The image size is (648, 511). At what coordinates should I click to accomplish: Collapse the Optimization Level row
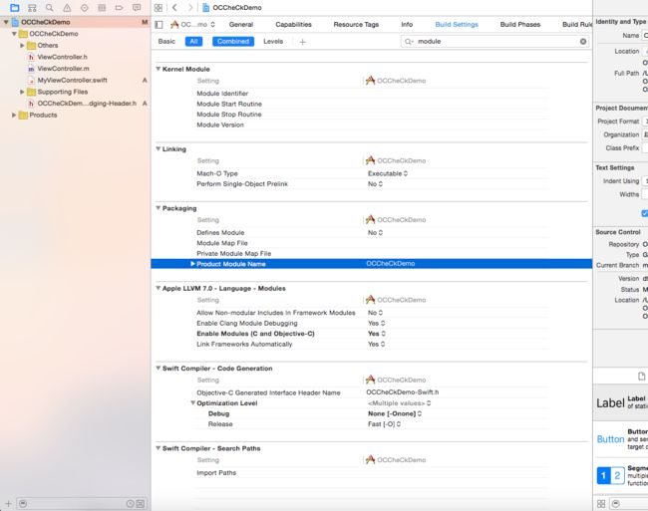(192, 402)
